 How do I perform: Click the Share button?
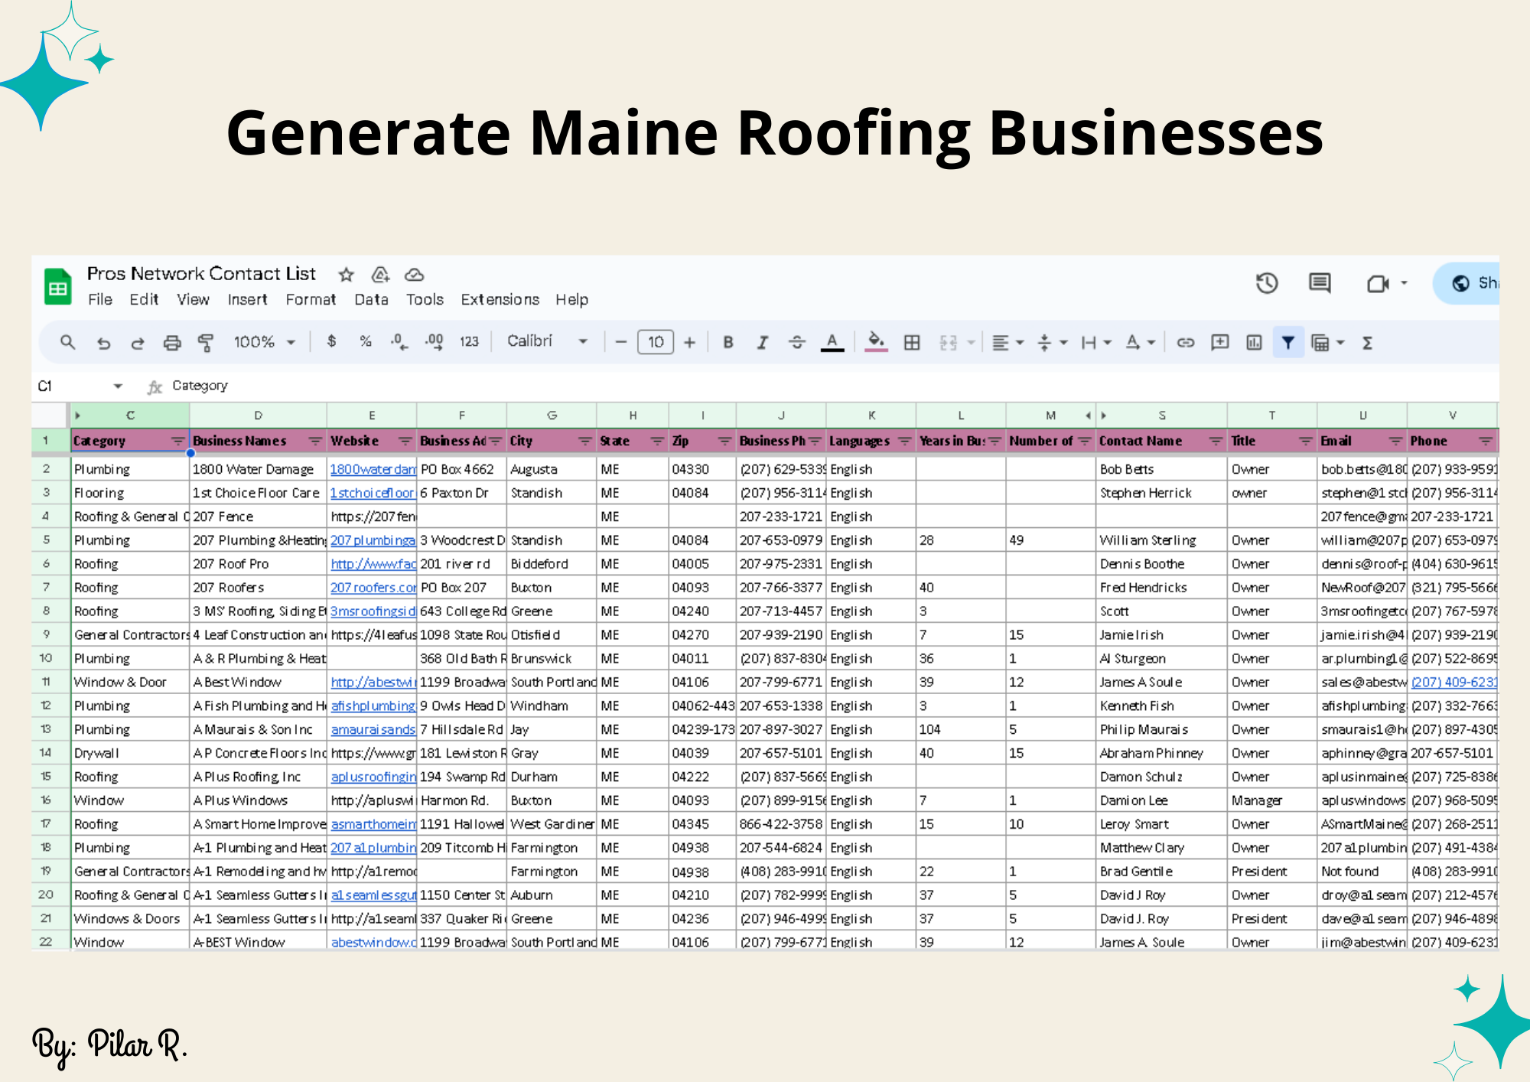[x=1473, y=283]
